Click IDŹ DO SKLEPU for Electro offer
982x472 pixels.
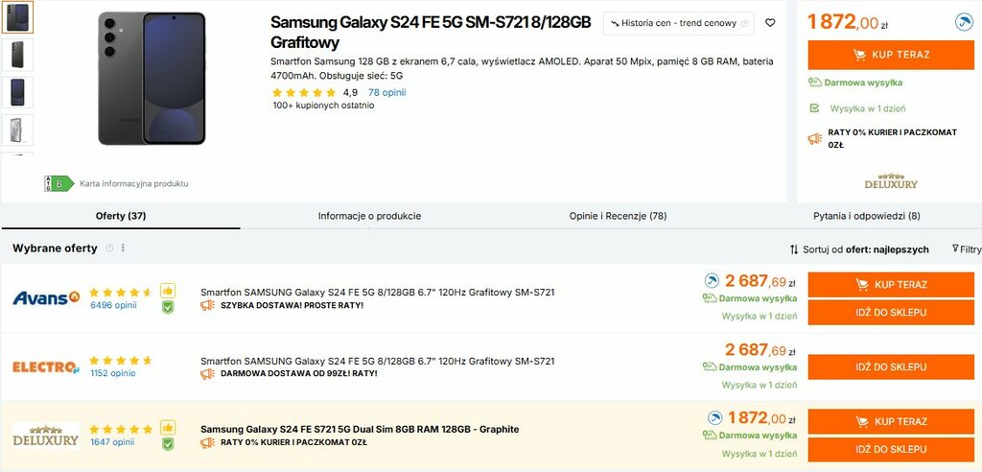pos(891,367)
